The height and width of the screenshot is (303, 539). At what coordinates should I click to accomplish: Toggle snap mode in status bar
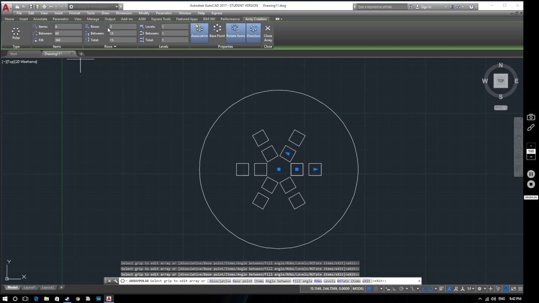tap(376, 289)
